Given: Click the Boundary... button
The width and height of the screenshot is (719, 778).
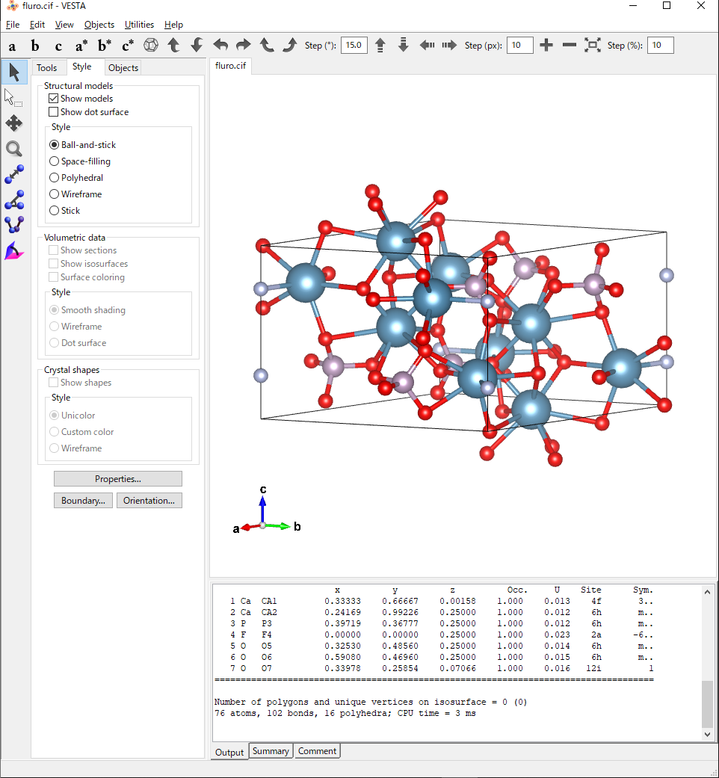Looking at the screenshot, I should pyautogui.click(x=83, y=501).
